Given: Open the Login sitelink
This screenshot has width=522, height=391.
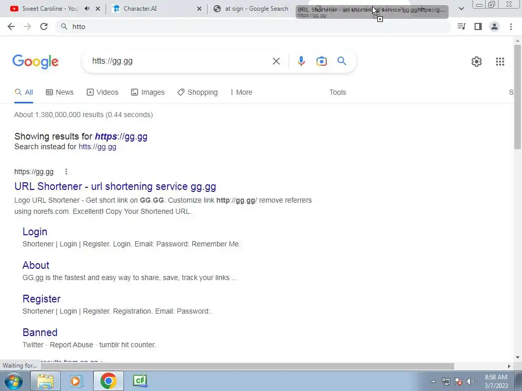Looking at the screenshot, I should 35,232.
